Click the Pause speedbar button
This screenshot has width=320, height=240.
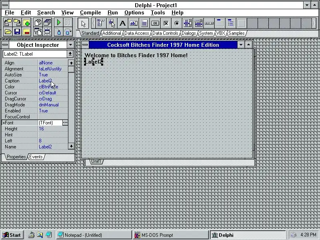[x=68, y=23]
